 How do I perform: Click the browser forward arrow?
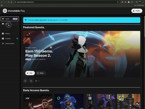tap(5, 2)
